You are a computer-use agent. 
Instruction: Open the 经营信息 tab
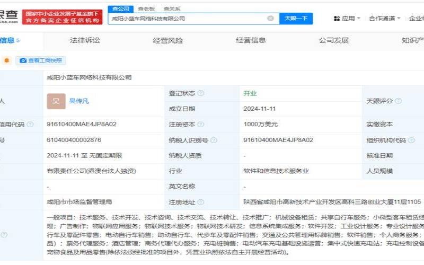point(251,40)
